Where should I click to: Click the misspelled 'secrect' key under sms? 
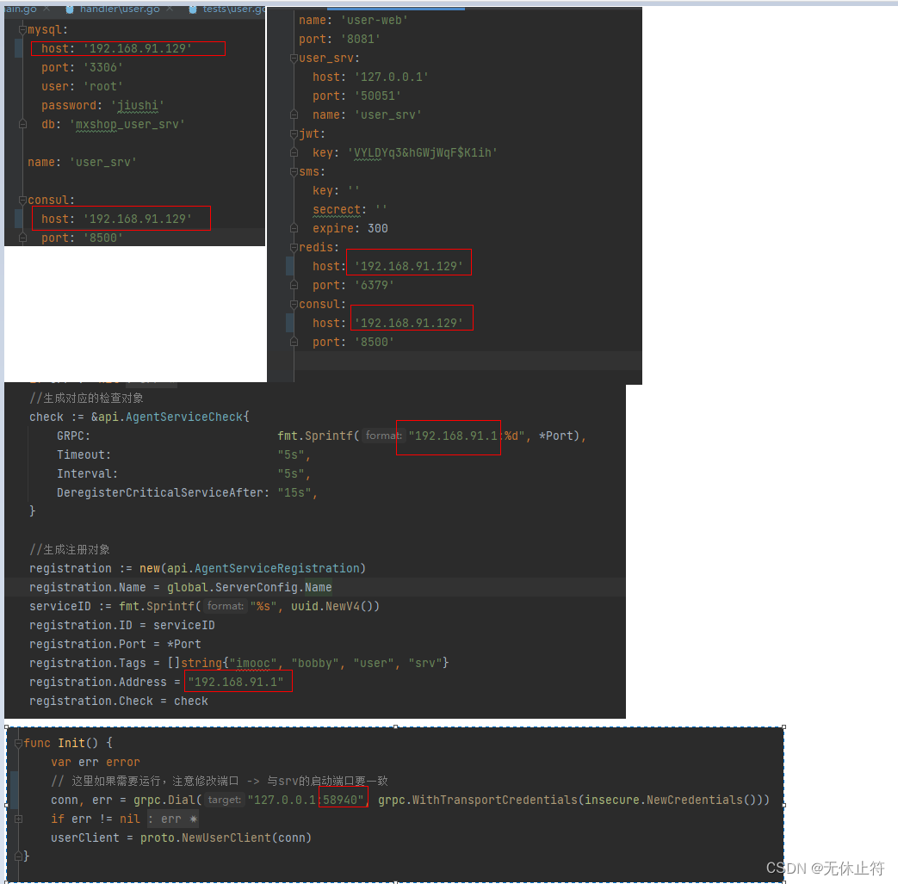pyautogui.click(x=337, y=209)
